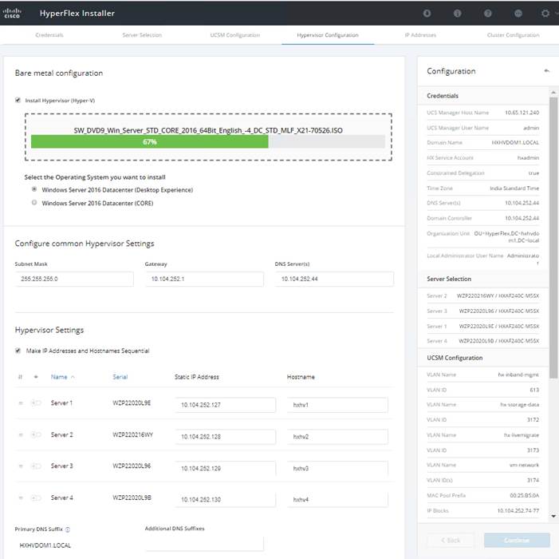
Task: Go to the UCSM Configuration tab
Action: pos(235,35)
